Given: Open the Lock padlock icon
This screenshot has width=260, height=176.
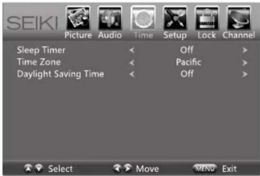Looking at the screenshot, I should point(207,19).
